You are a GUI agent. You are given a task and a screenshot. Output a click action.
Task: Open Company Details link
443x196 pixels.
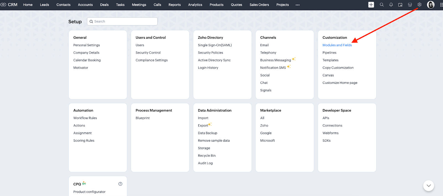[86, 53]
